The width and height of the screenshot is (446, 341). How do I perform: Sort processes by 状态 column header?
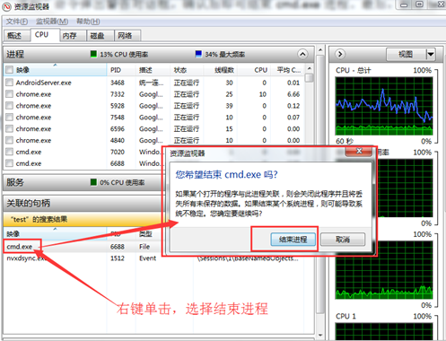tap(187, 70)
